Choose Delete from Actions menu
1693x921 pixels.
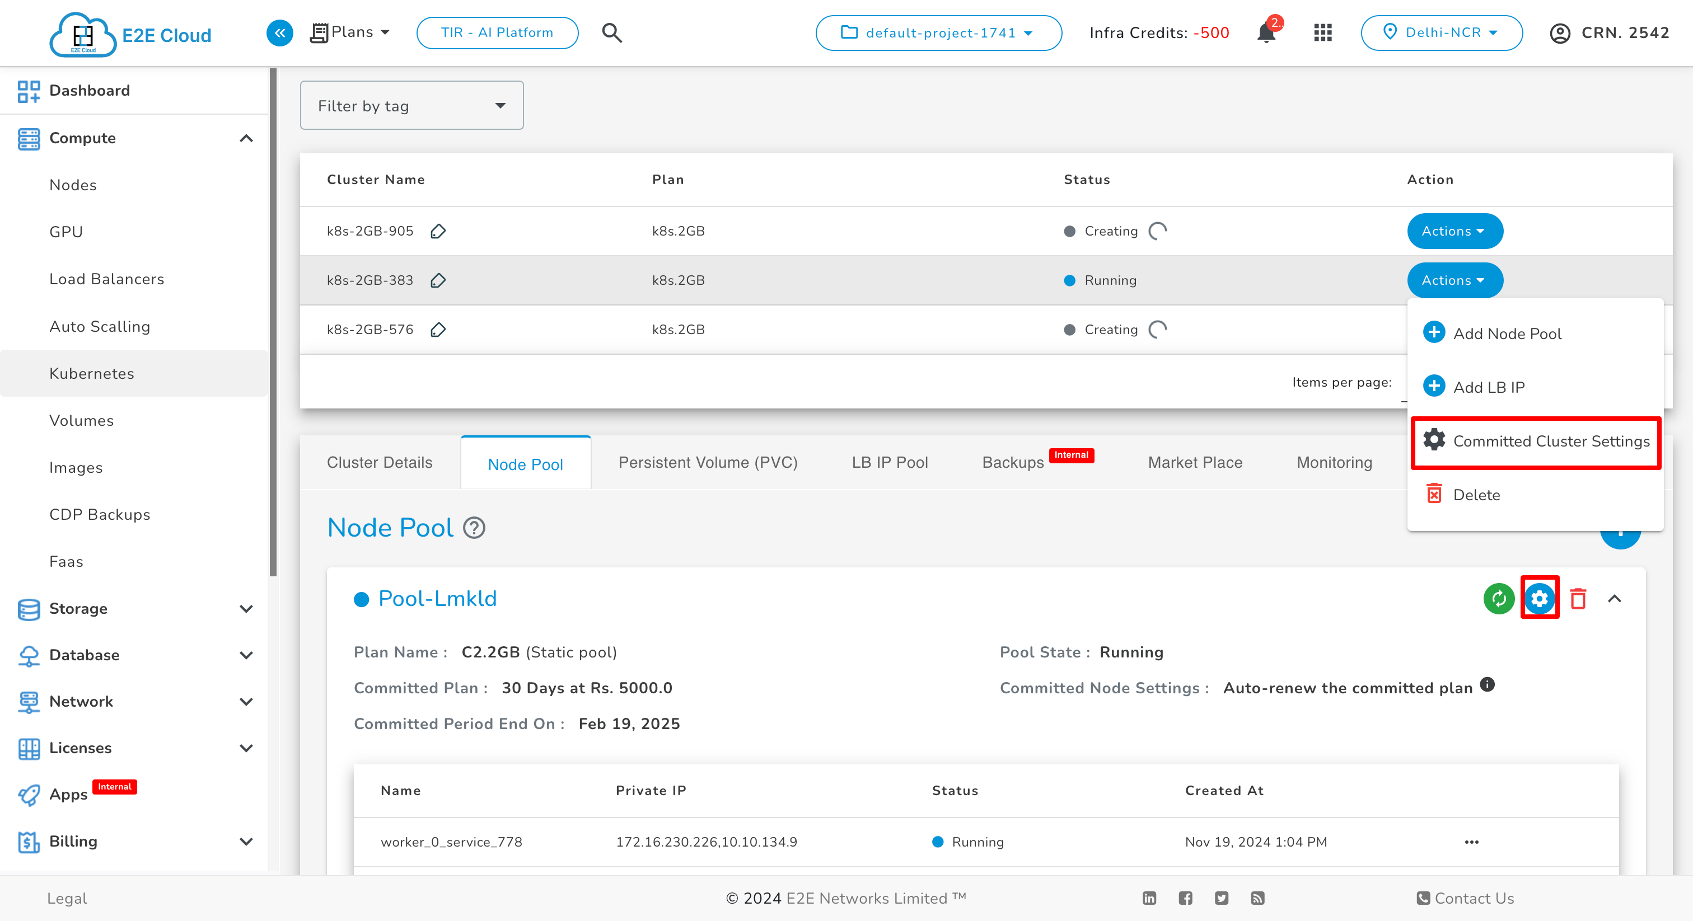pyautogui.click(x=1535, y=495)
